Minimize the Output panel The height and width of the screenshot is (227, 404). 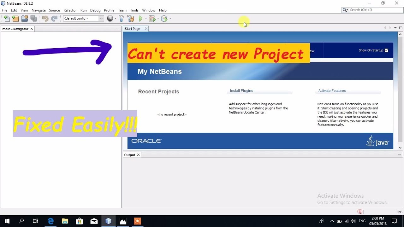[x=400, y=155]
